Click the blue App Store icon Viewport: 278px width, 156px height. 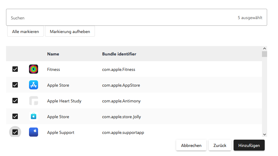(x=34, y=85)
